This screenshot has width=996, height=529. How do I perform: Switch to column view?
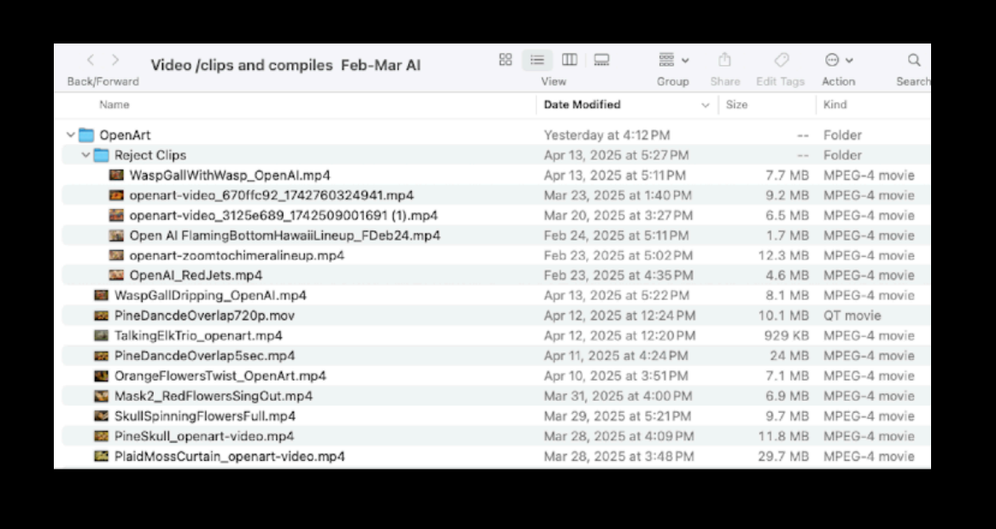click(569, 60)
